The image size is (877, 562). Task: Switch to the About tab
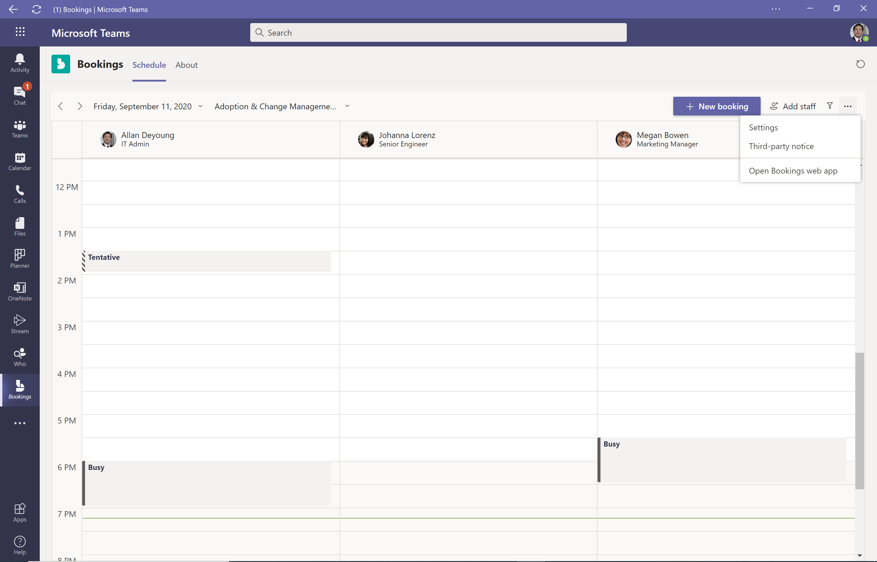pos(187,65)
